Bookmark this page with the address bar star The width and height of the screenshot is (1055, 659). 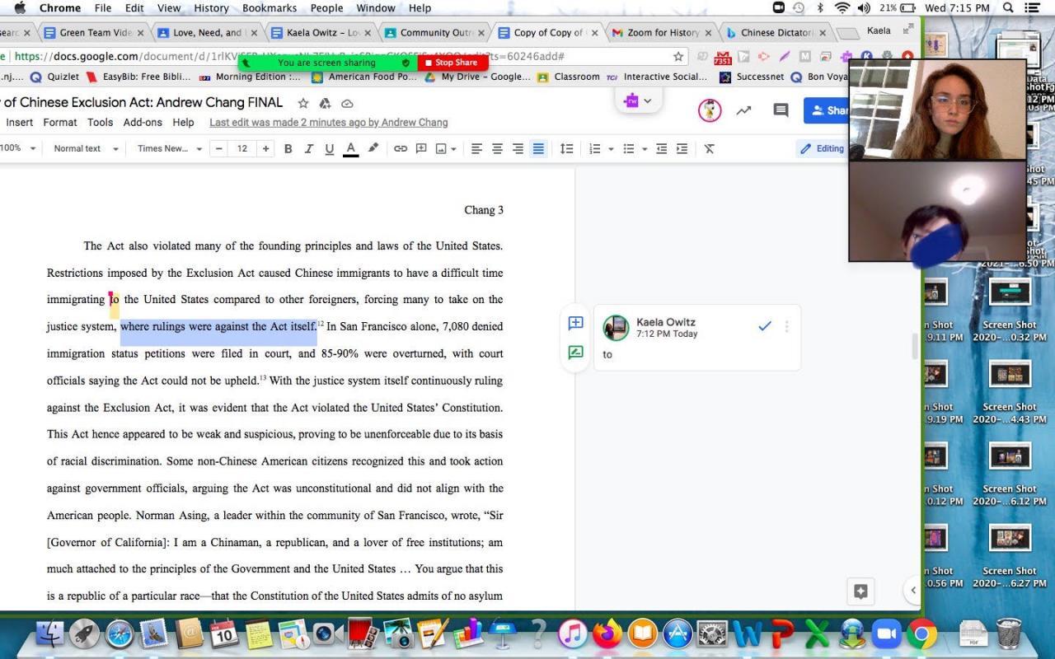678,57
